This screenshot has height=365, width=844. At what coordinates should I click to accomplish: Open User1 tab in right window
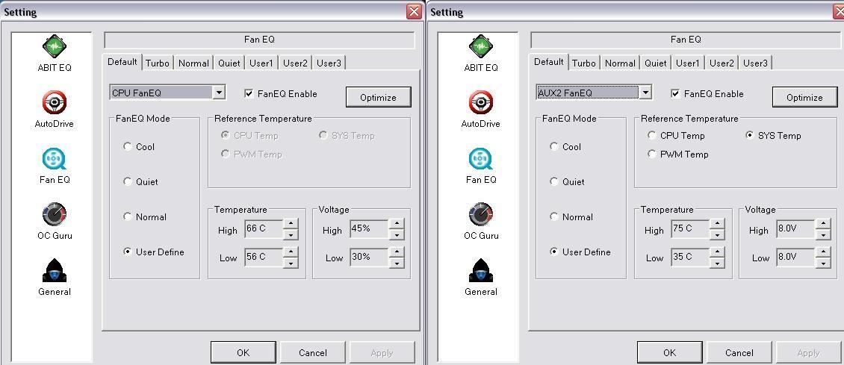coord(687,63)
